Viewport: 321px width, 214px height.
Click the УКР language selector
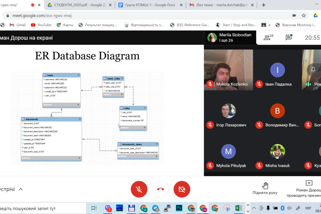click(308, 208)
